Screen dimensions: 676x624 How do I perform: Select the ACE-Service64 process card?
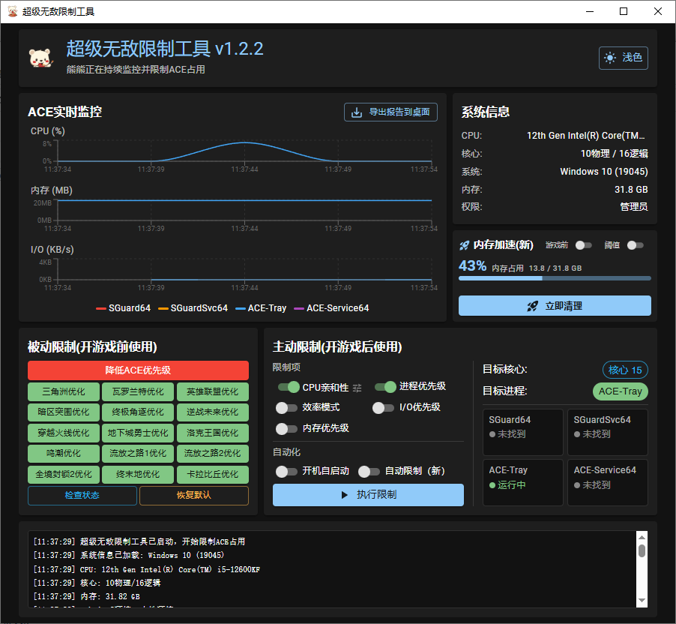click(x=608, y=482)
